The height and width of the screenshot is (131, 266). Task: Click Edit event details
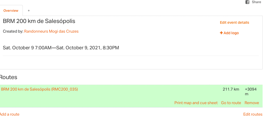pyautogui.click(x=234, y=22)
